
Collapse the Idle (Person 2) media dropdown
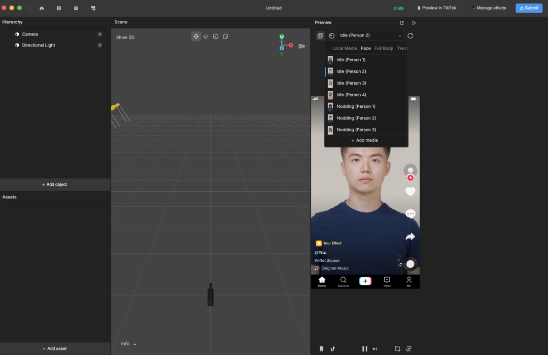(x=370, y=35)
